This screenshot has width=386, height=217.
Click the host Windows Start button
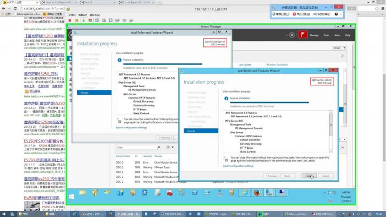click(3, 214)
